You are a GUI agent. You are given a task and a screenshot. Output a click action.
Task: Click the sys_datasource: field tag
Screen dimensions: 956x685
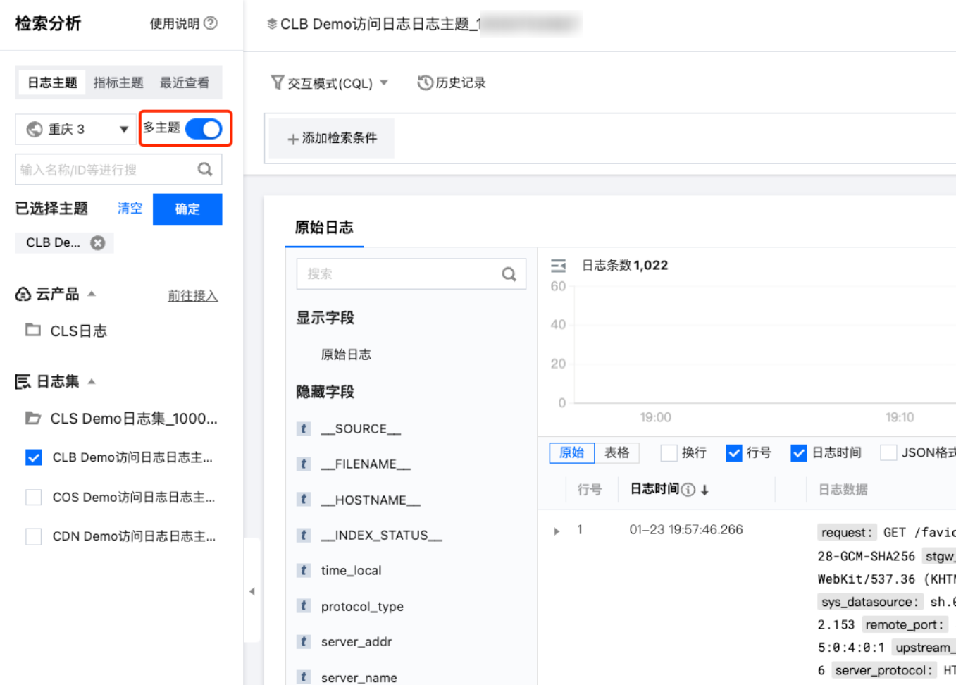869,602
